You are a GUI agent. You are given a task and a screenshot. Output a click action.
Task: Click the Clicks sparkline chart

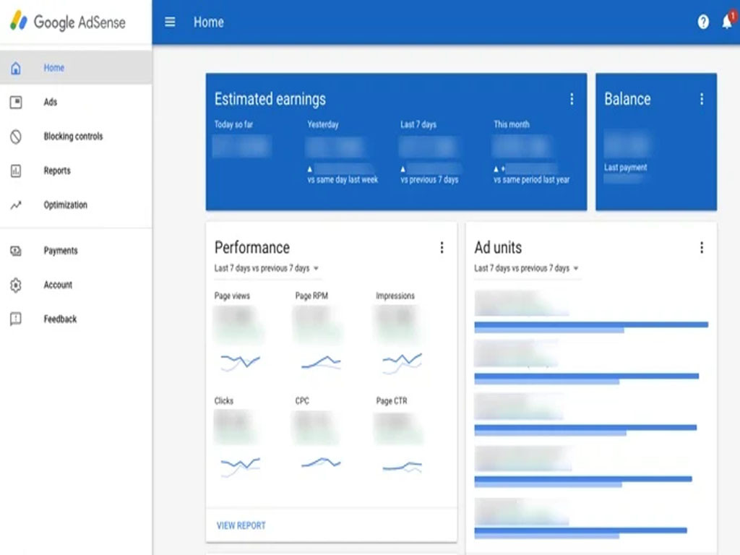click(240, 466)
